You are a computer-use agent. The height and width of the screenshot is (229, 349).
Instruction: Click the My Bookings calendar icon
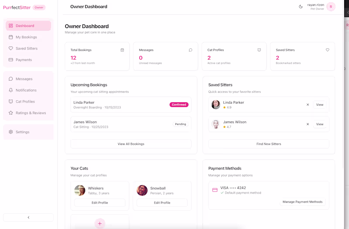tap(10, 37)
